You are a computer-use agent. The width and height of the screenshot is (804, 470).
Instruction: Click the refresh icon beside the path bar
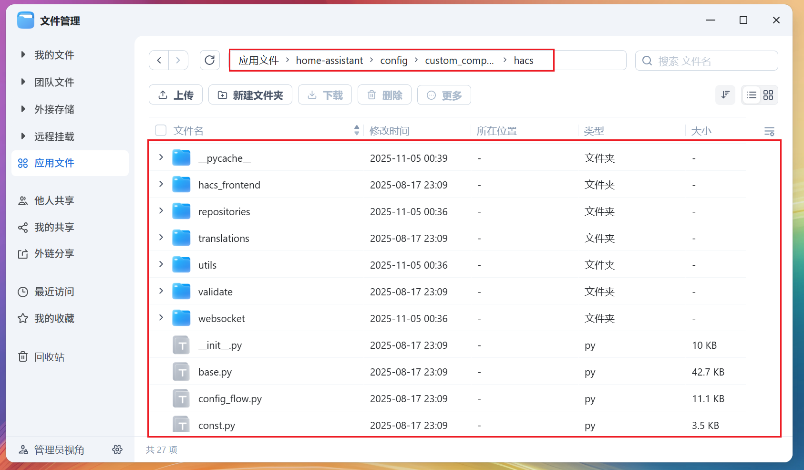[x=209, y=60]
